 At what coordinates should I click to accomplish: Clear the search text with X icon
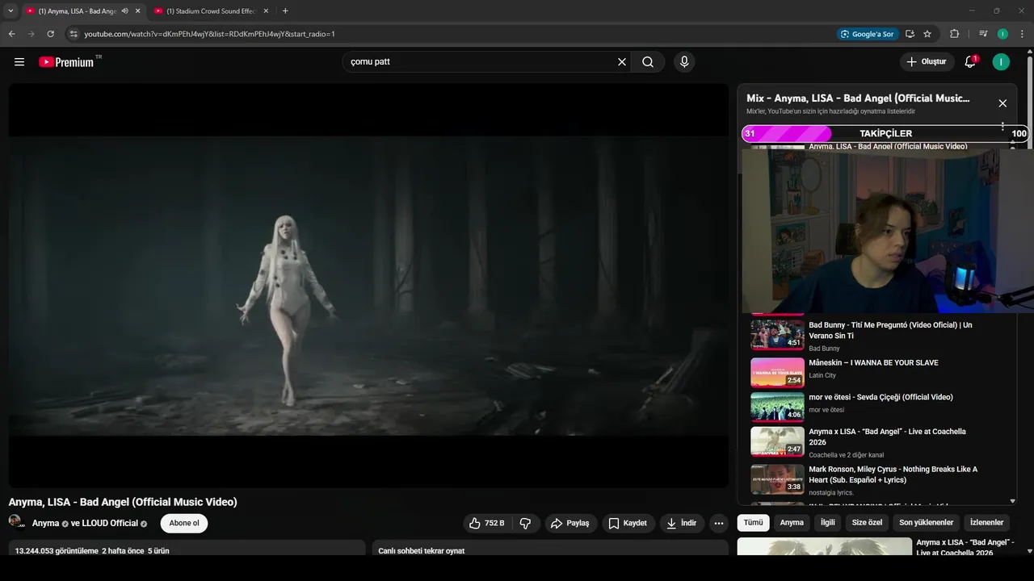pos(622,61)
